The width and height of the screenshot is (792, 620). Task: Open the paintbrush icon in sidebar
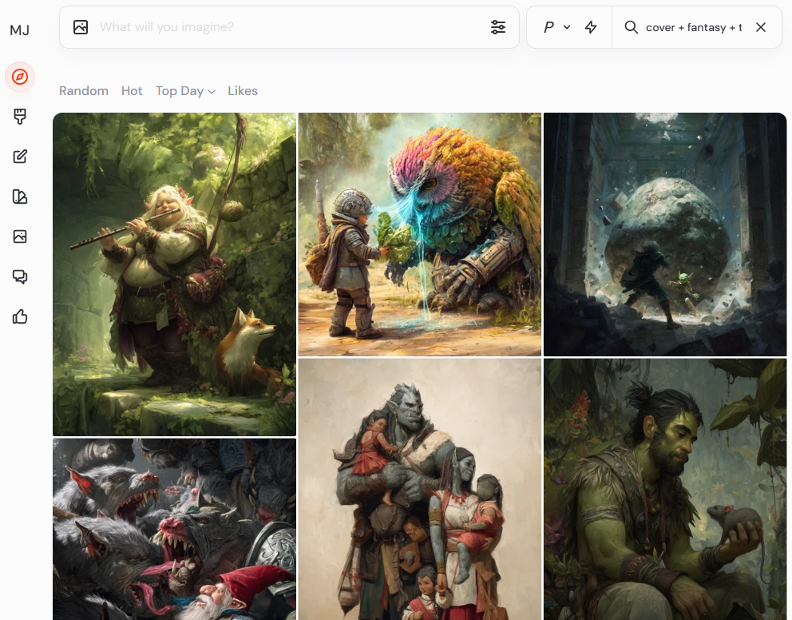click(20, 117)
